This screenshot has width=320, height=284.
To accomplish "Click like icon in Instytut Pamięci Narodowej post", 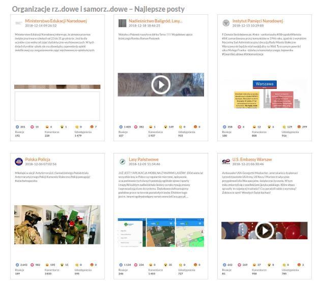I will coord(224,127).
